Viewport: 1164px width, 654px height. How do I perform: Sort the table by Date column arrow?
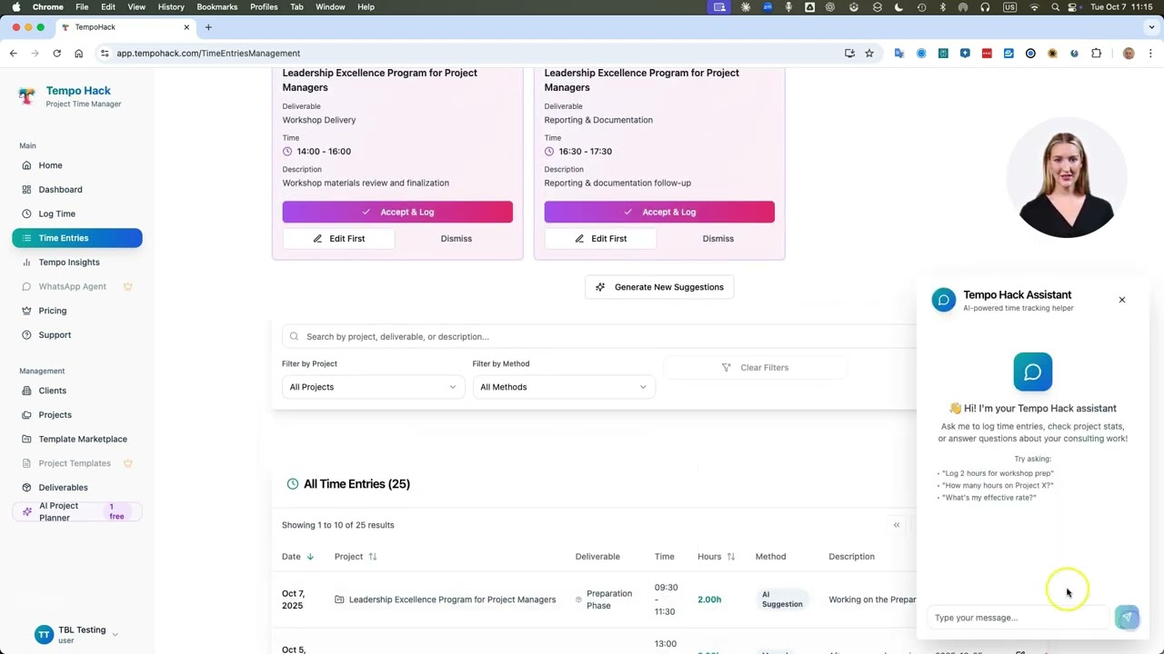(x=310, y=557)
